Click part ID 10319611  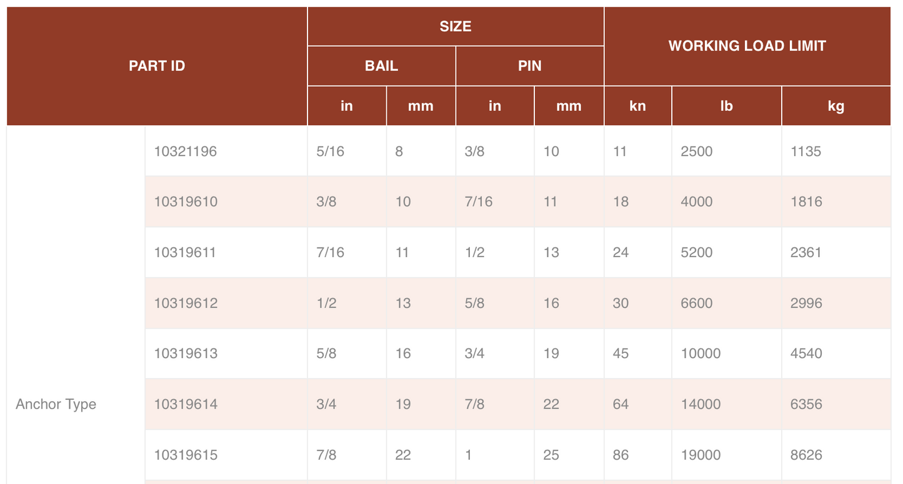tap(186, 253)
